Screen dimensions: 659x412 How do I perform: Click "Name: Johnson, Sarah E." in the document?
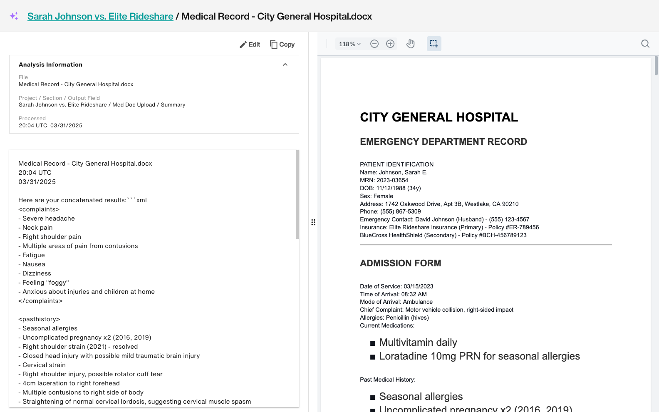point(394,172)
